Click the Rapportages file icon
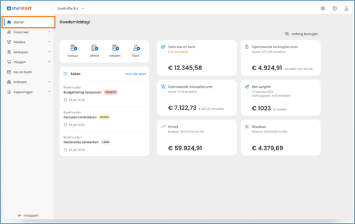The width and height of the screenshot is (355, 224). pyautogui.click(x=9, y=92)
